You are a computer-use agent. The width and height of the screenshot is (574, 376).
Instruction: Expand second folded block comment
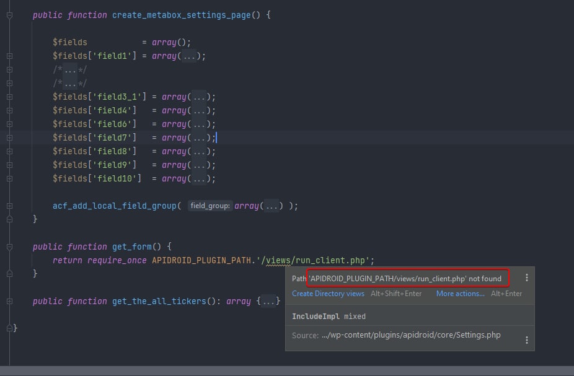[x=9, y=84]
